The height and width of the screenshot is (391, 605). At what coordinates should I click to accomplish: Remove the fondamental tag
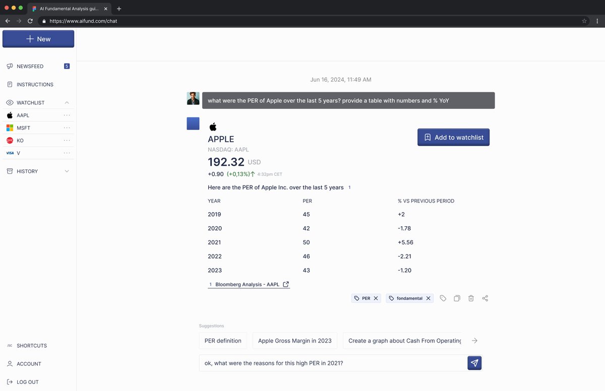pos(428,298)
